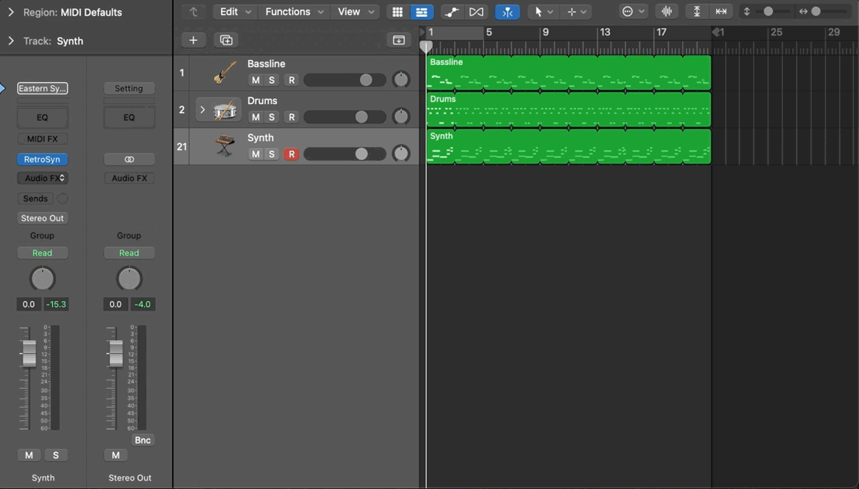Image resolution: width=859 pixels, height=489 pixels.
Task: Click the Bnc bounce button
Action: (x=143, y=440)
